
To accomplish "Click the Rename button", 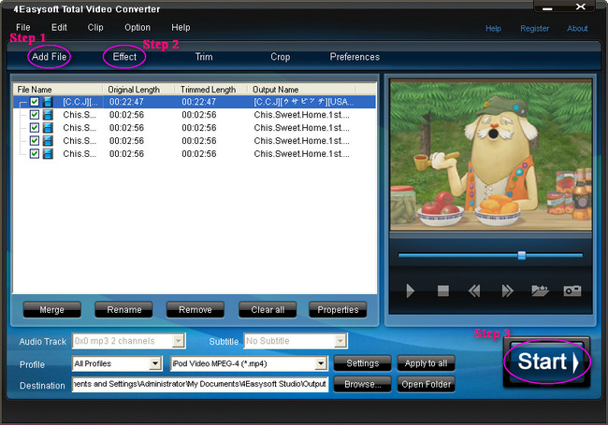I will point(124,310).
